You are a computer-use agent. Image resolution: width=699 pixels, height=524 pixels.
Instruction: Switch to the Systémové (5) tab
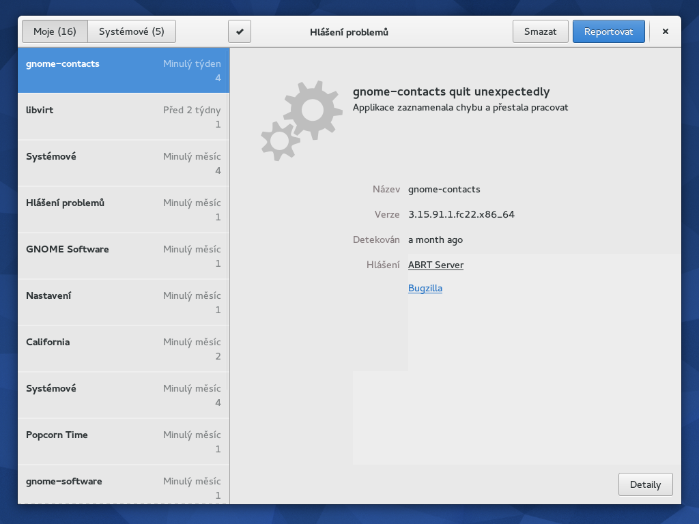point(132,31)
